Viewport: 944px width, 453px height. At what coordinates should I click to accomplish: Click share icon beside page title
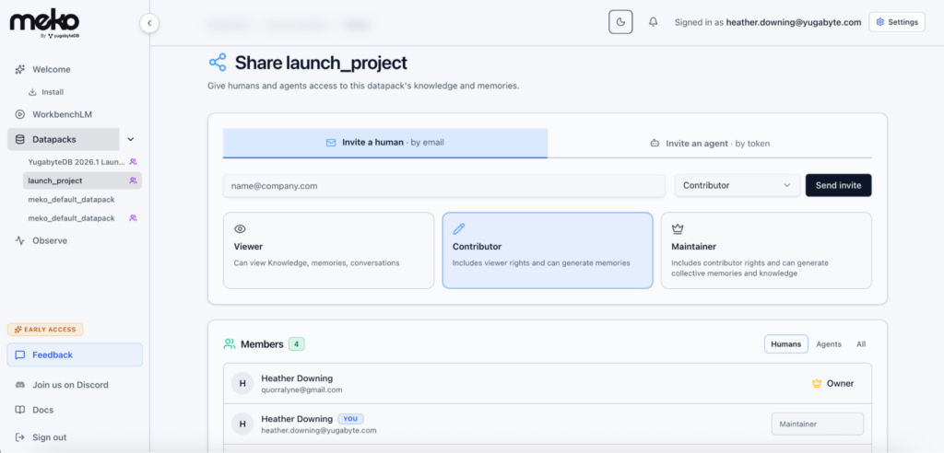point(218,62)
